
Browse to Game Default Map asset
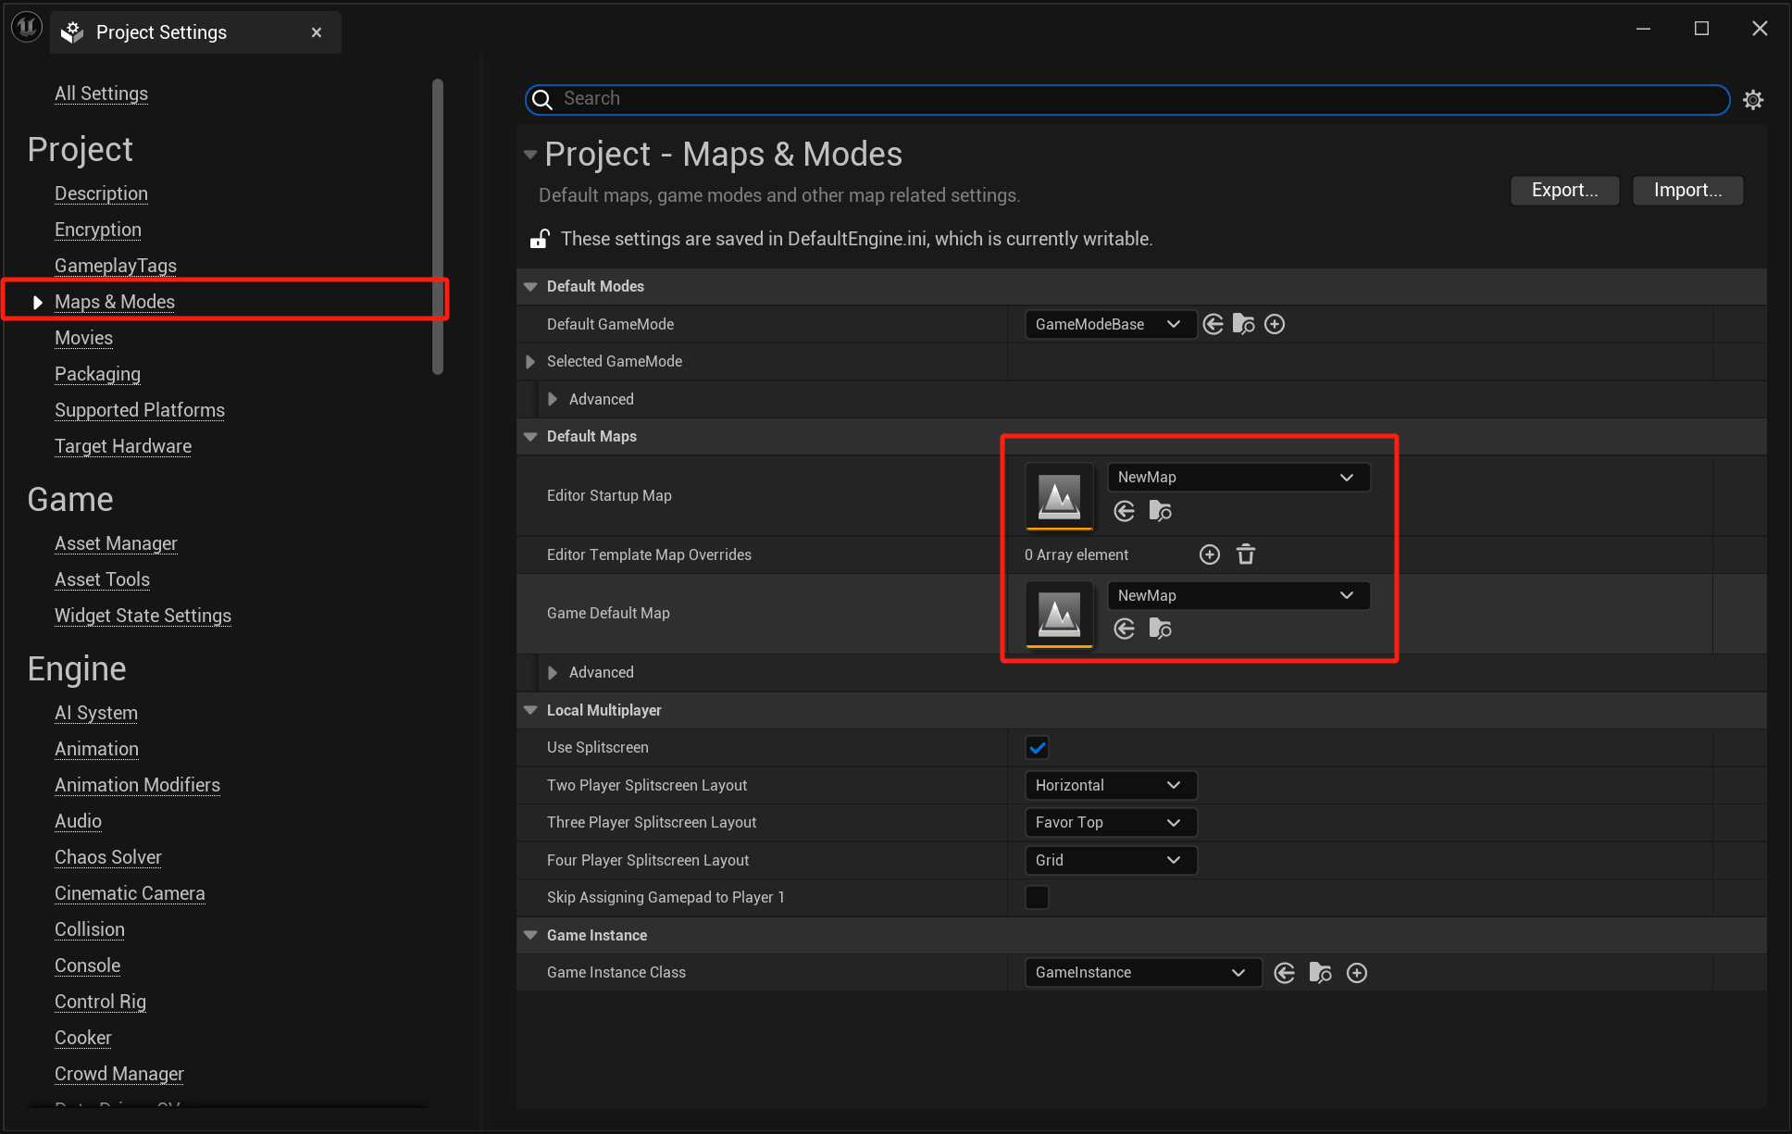point(1160,629)
